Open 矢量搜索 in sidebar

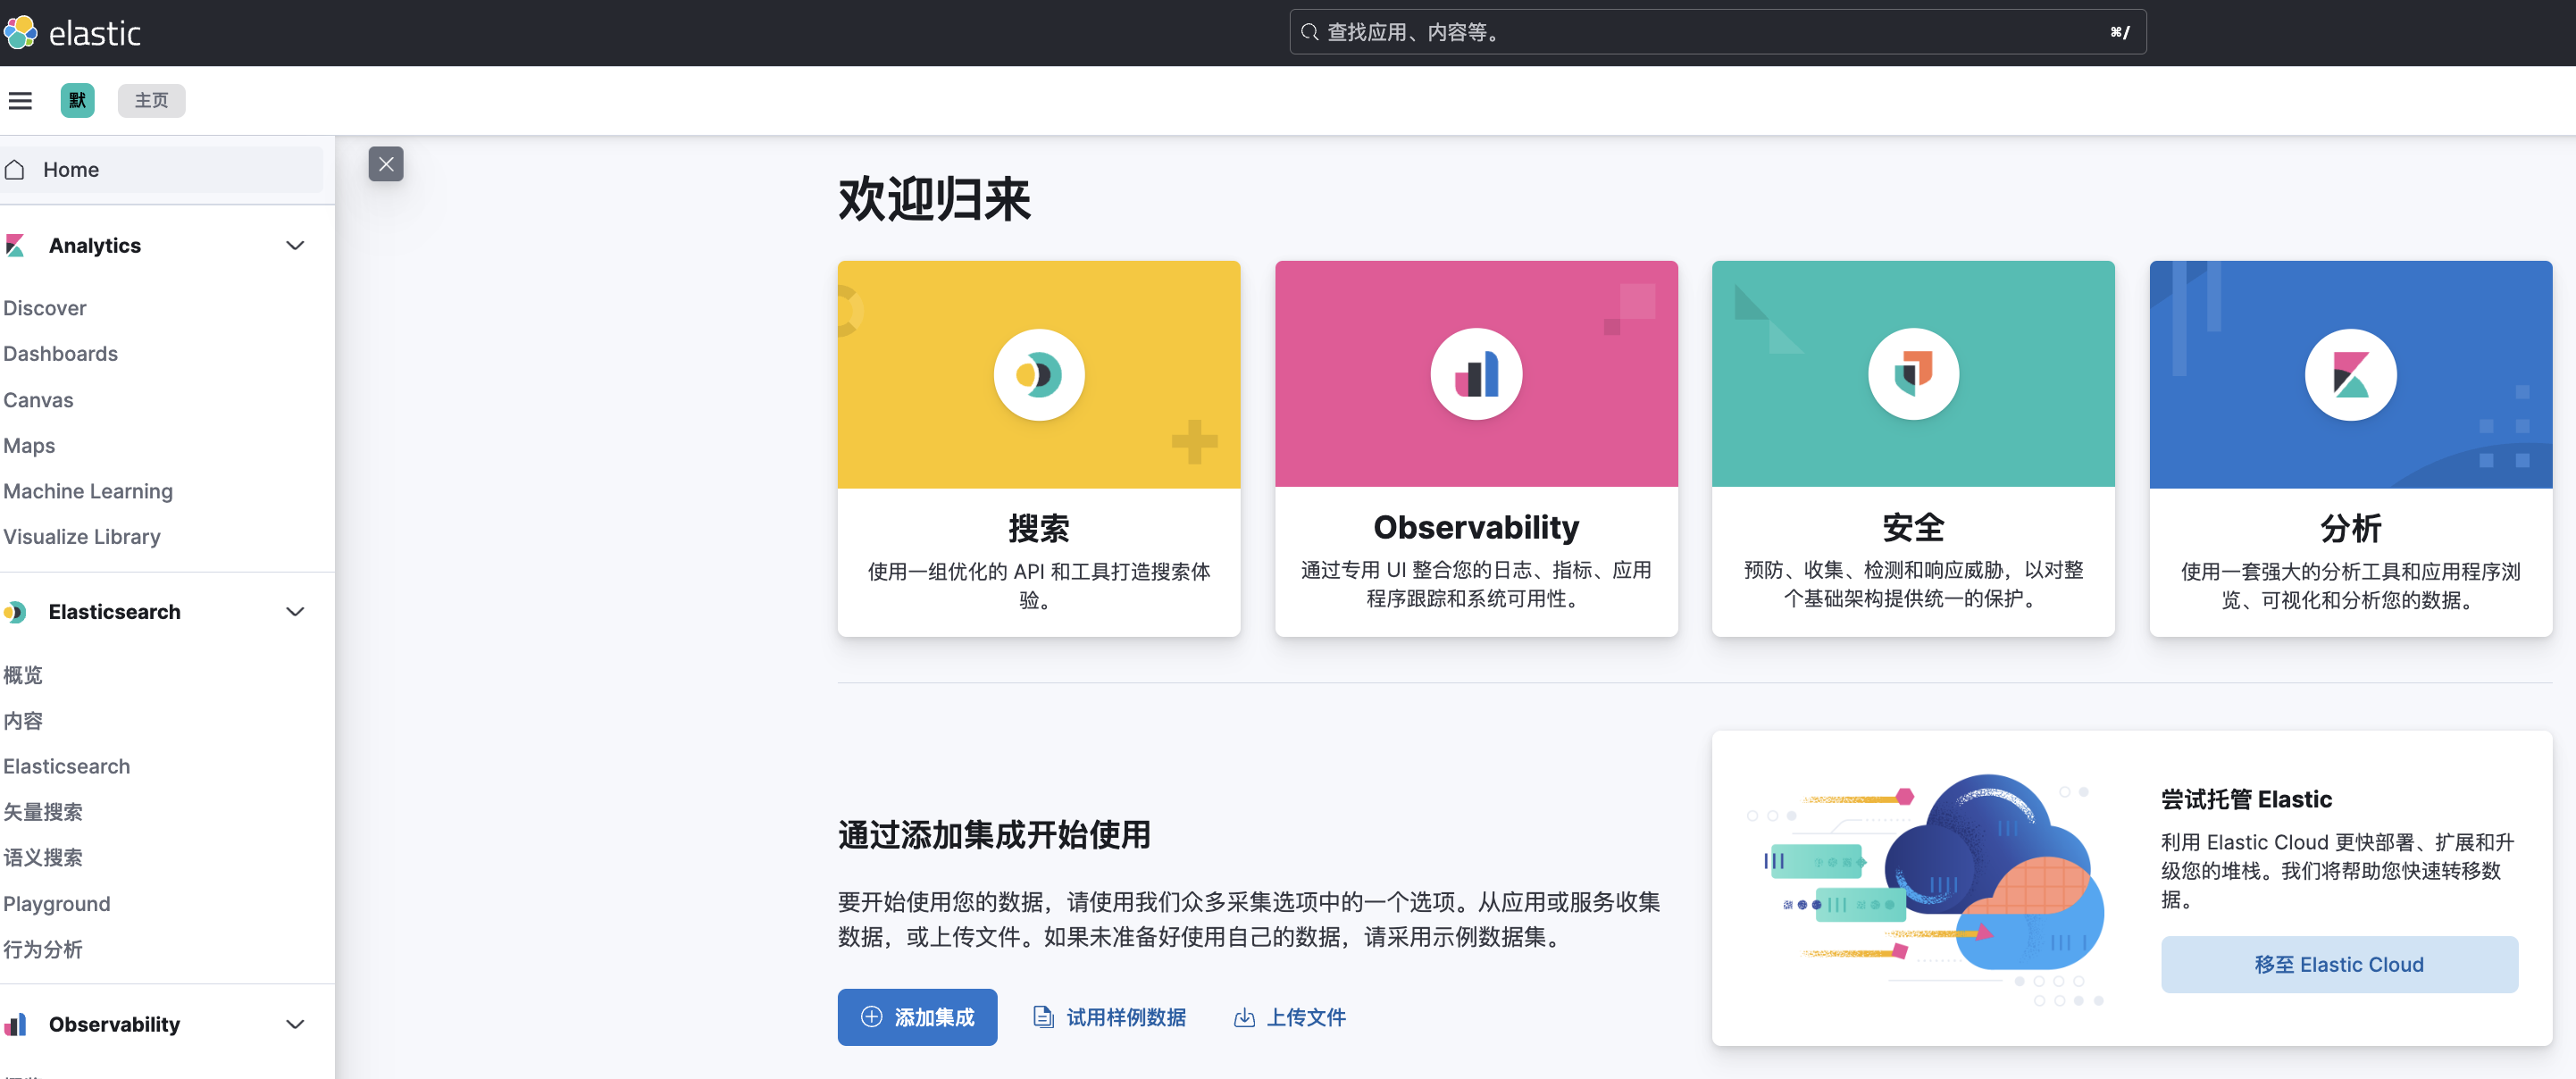click(x=43, y=812)
